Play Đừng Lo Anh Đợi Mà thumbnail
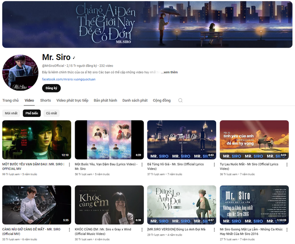This screenshot has width=295, height=244. (x=182, y=205)
